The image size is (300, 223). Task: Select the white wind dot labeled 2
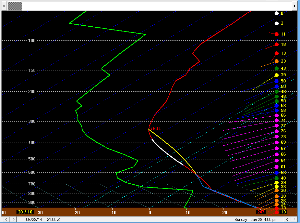coord(277,23)
